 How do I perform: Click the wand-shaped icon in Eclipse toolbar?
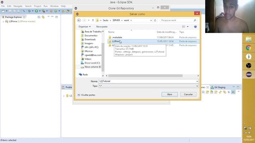(x=24, y=11)
